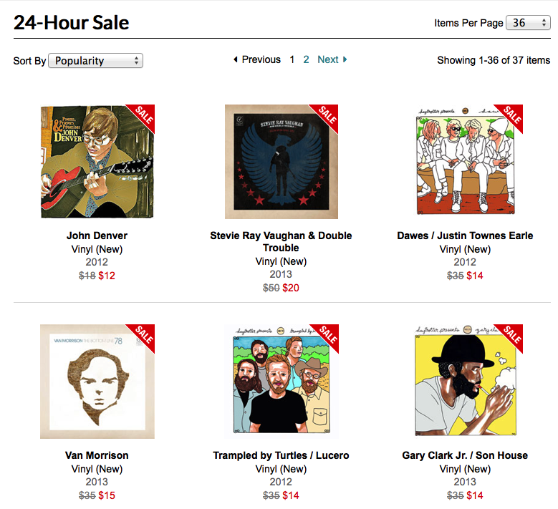558x509 pixels.
Task: Click the SALE ribbon on Gary Clark Jr. cover
Action: click(x=512, y=334)
